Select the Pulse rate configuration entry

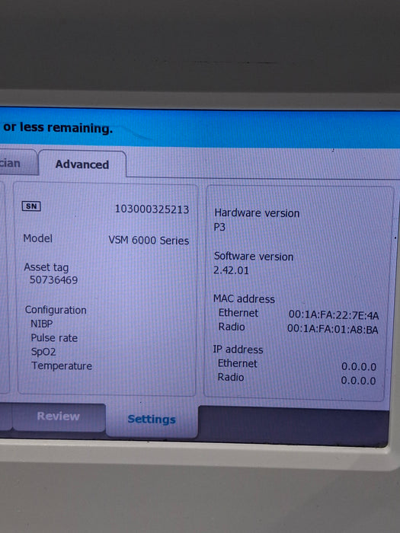point(54,338)
